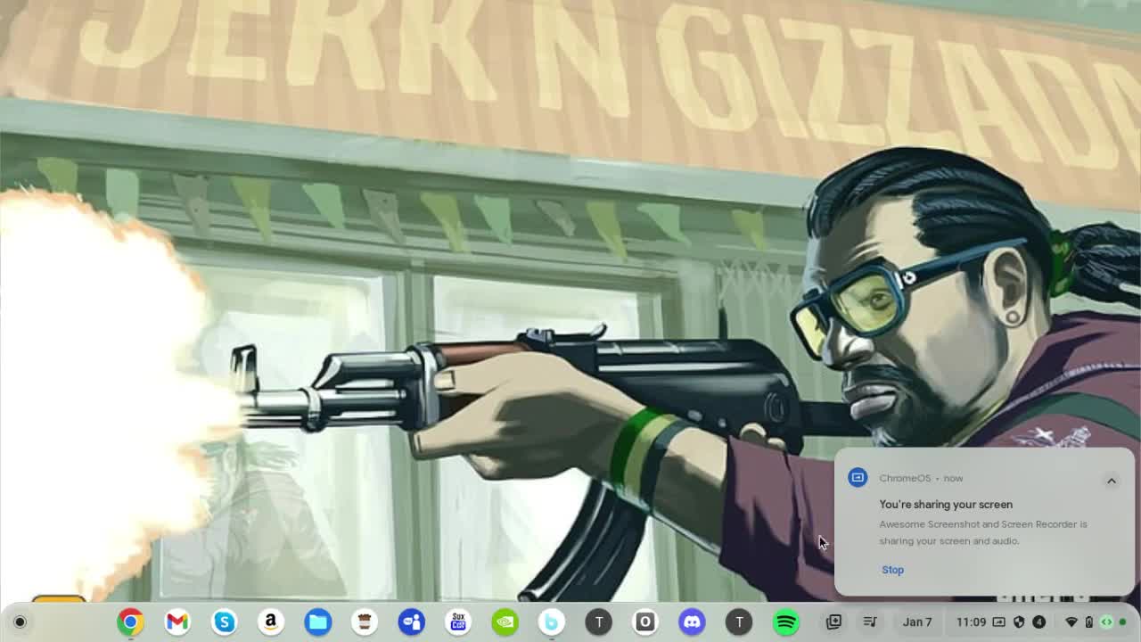Launch Discord from the shelf
This screenshot has width=1141, height=642.
pos(693,621)
